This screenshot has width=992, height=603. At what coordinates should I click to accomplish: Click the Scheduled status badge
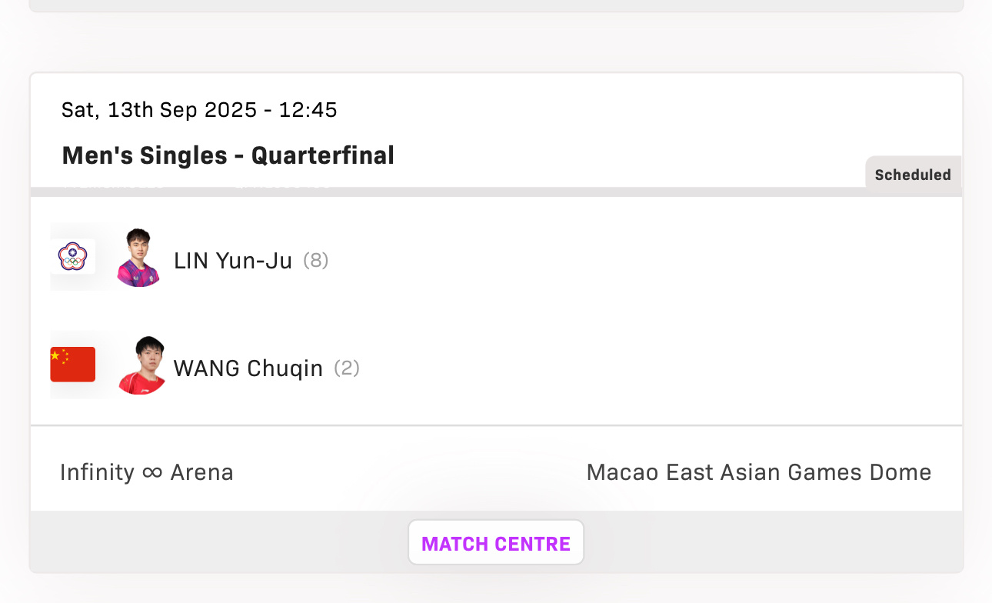point(913,175)
